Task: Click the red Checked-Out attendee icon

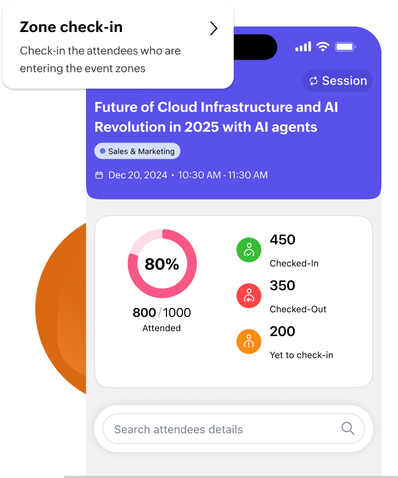Action: pos(248,296)
